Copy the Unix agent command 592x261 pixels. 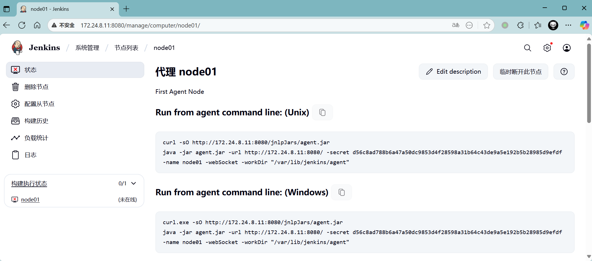click(322, 113)
